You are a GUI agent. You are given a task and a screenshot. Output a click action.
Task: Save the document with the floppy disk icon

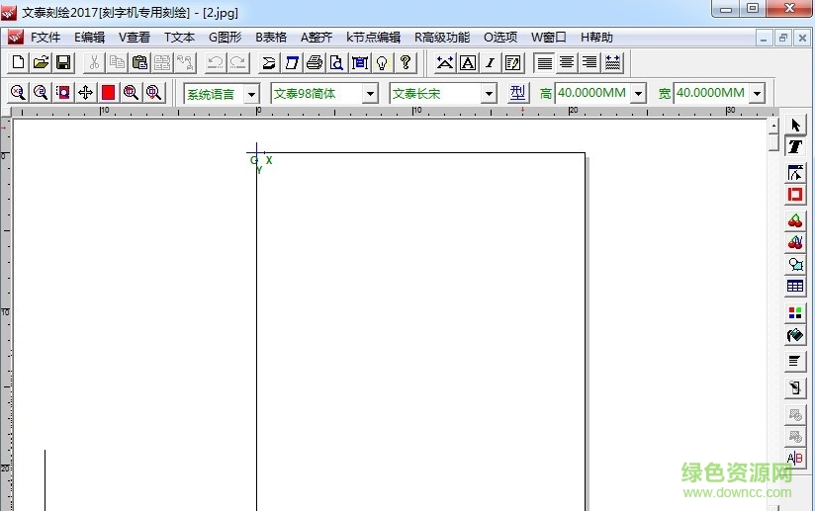[x=63, y=63]
